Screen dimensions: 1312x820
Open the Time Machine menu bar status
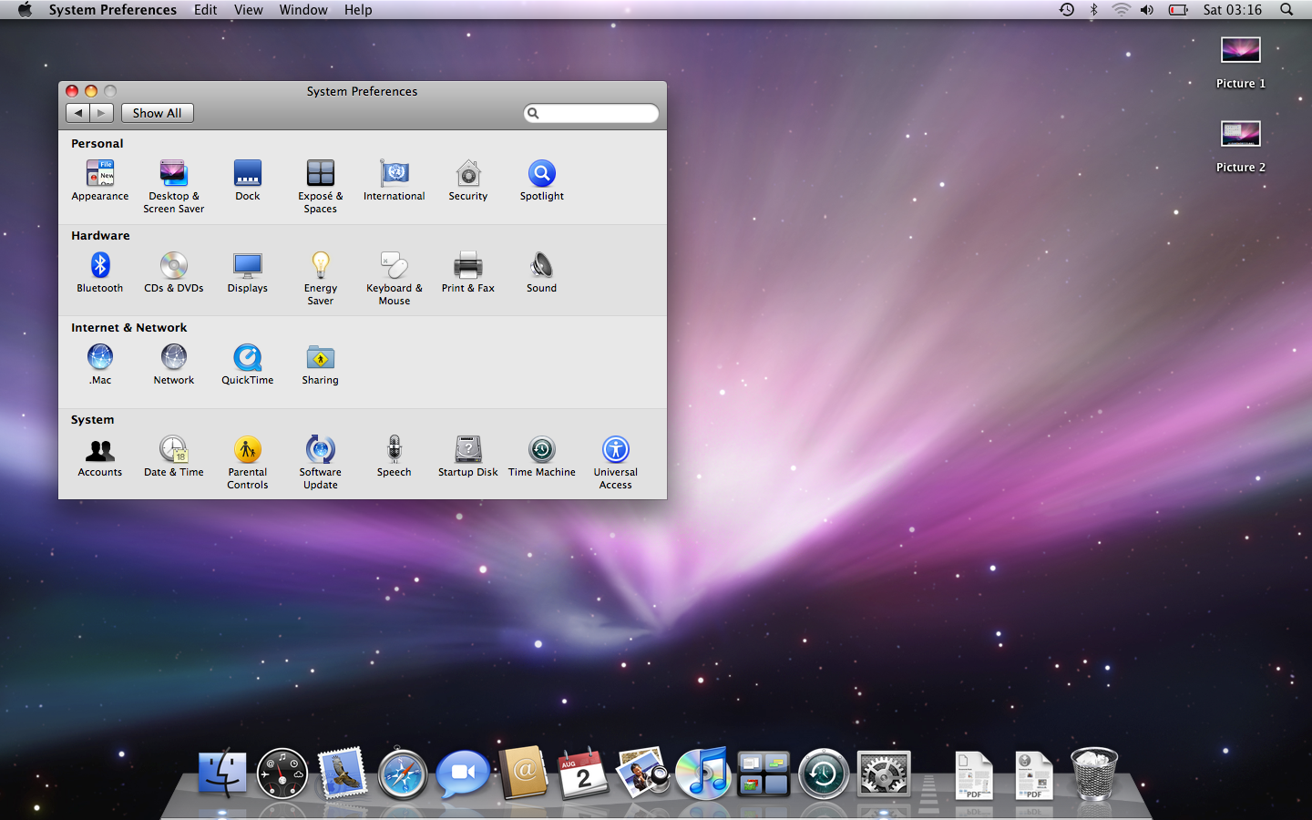pyautogui.click(x=1067, y=9)
